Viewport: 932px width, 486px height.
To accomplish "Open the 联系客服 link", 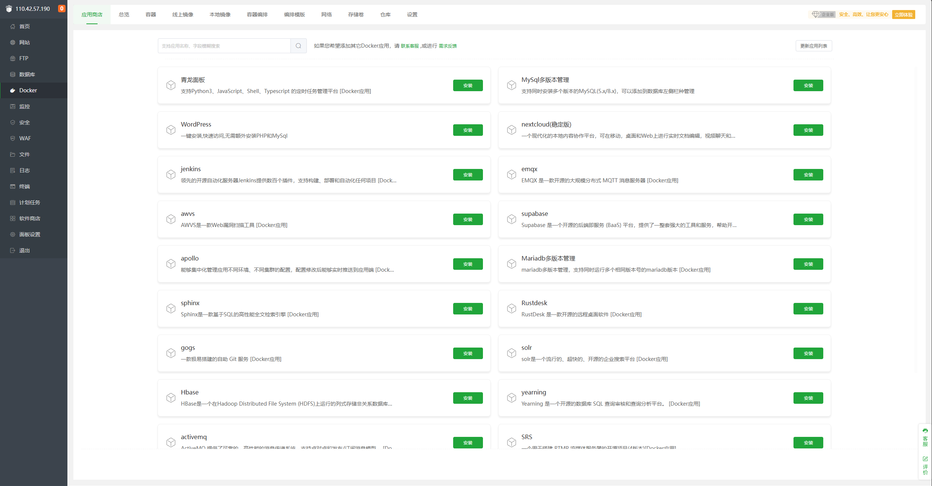I will click(410, 46).
